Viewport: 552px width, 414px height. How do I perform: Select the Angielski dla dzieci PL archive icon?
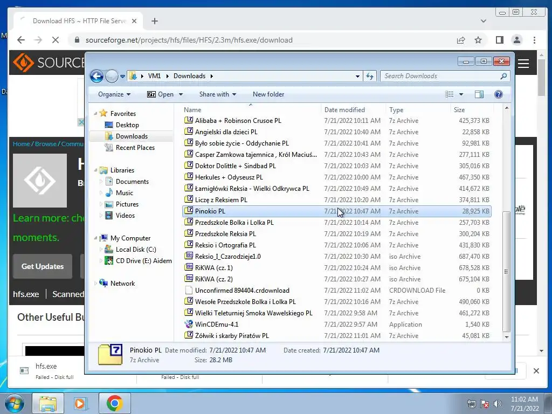pos(189,132)
